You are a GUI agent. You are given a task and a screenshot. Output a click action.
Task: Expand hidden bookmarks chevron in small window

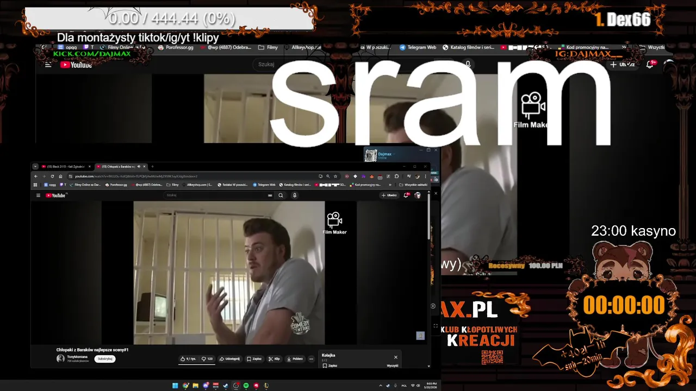click(x=390, y=185)
